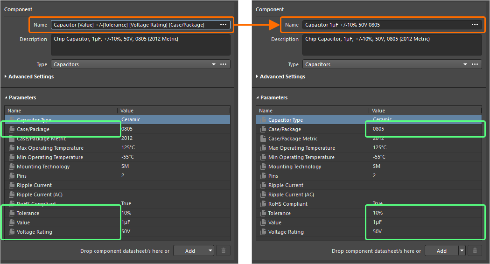This screenshot has height=264, width=490.
Task: Click ellipsis button in right Name field
Action: [475, 25]
